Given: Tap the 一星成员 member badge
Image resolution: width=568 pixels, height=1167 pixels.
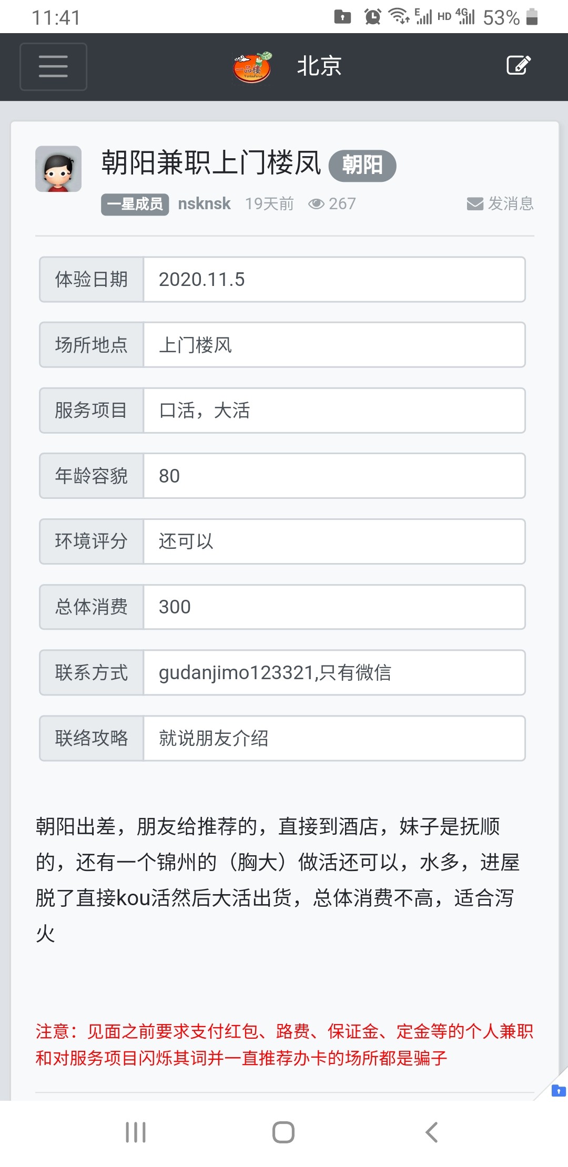Looking at the screenshot, I should point(134,204).
